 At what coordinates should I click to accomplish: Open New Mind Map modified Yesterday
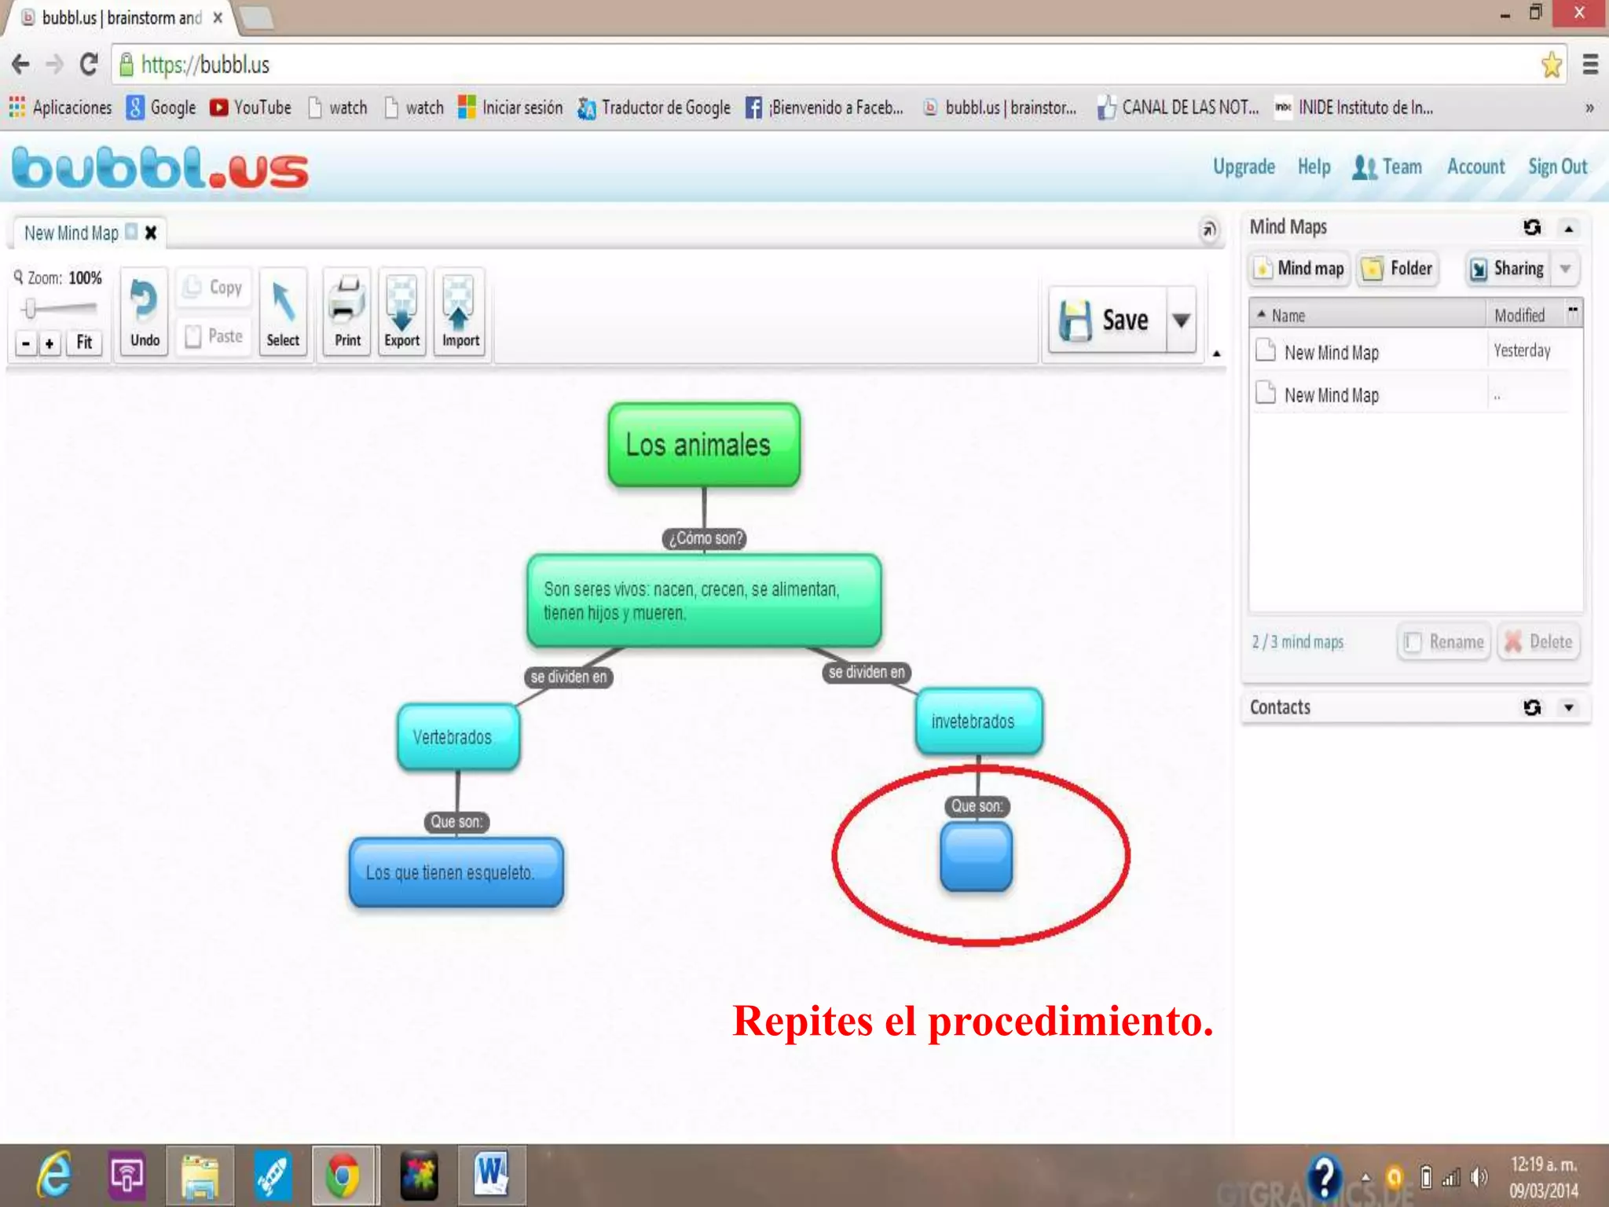point(1410,351)
